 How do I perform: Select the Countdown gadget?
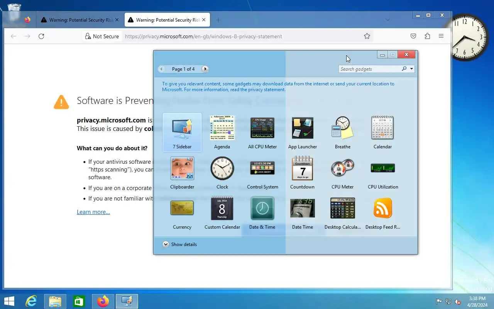coord(303,173)
